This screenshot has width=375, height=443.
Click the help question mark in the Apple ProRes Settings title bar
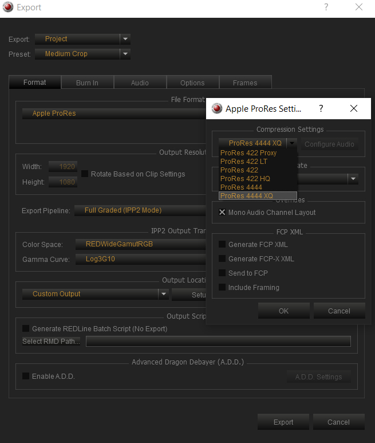pyautogui.click(x=321, y=108)
